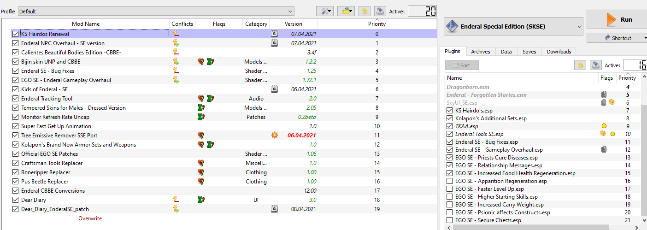Toggle Super Fast Get Up Animation checkbox

click(16, 126)
